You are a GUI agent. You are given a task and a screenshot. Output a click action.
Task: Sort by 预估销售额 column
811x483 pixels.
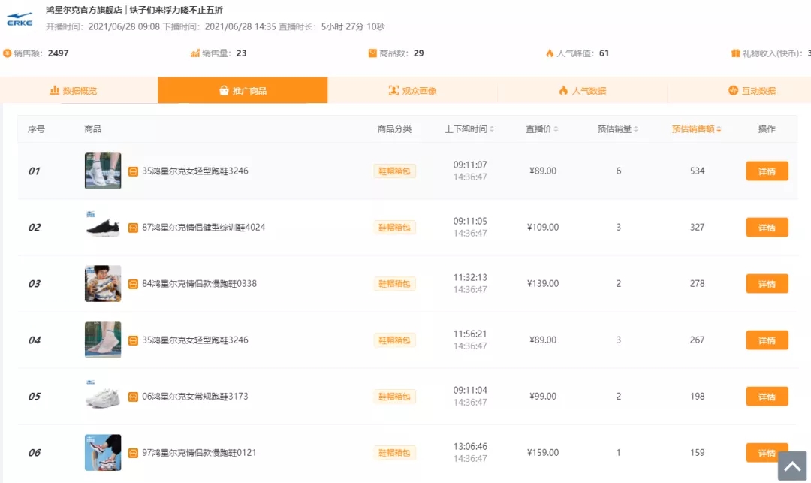(696, 129)
